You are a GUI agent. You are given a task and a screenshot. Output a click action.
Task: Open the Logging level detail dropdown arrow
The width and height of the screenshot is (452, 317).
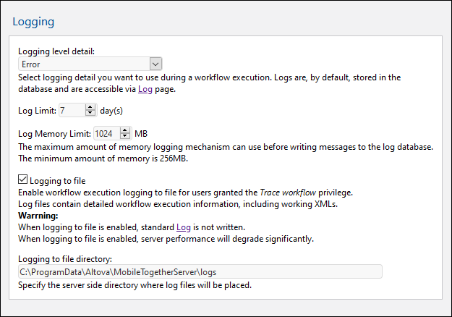pyautogui.click(x=155, y=64)
